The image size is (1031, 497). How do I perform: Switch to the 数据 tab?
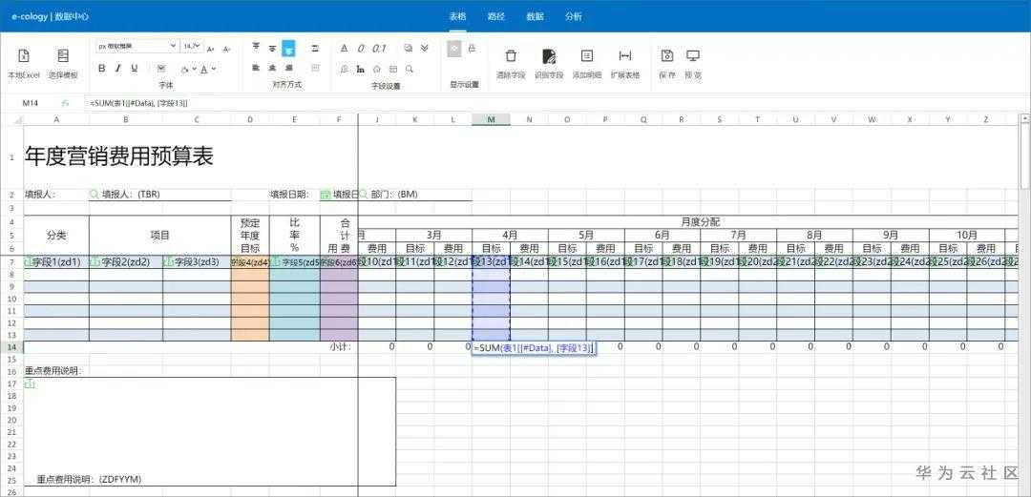(x=536, y=17)
